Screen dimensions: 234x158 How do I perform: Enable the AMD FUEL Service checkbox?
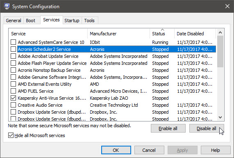[x=13, y=91]
